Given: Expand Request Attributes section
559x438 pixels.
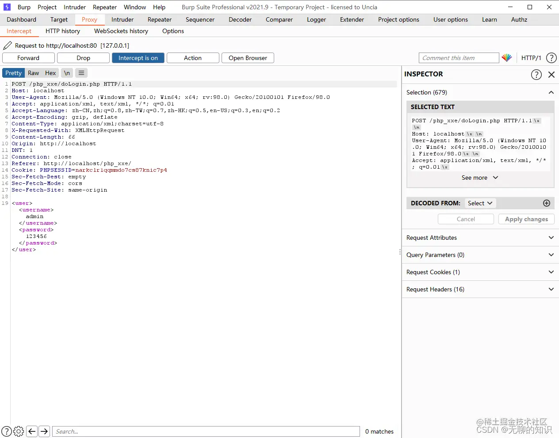Looking at the screenshot, I should (x=480, y=238).
